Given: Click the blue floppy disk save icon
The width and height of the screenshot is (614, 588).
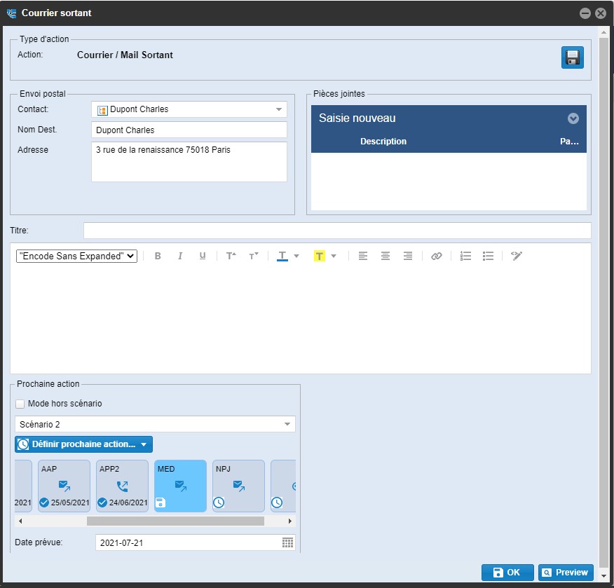Looking at the screenshot, I should [572, 57].
